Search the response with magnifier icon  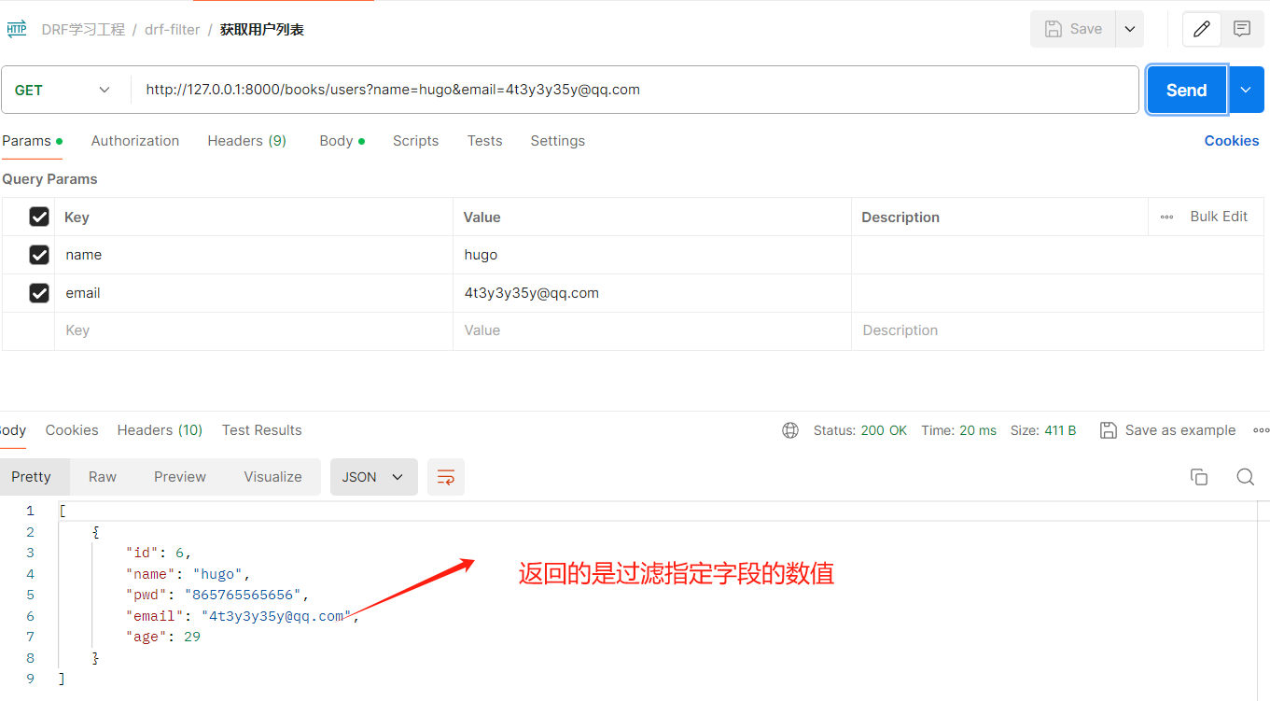coord(1245,477)
